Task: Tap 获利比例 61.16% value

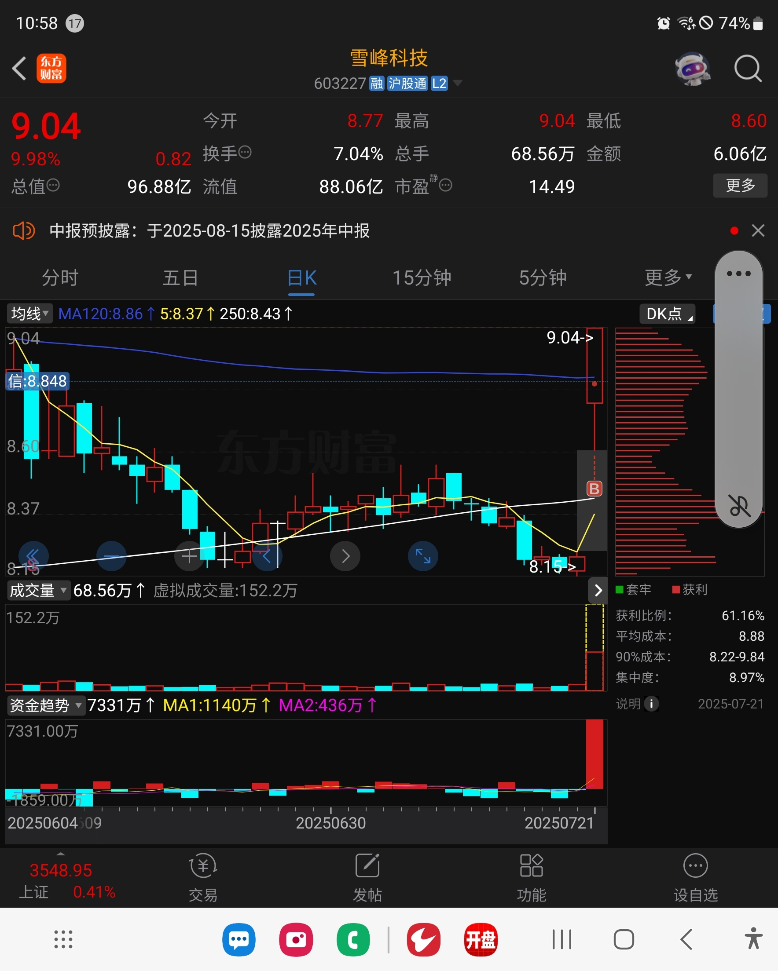Action: pos(742,615)
